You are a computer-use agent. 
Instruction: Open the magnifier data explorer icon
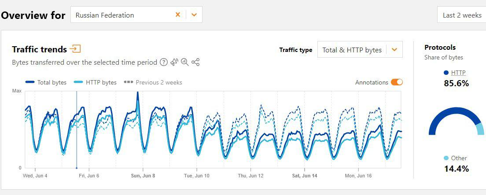[185, 63]
